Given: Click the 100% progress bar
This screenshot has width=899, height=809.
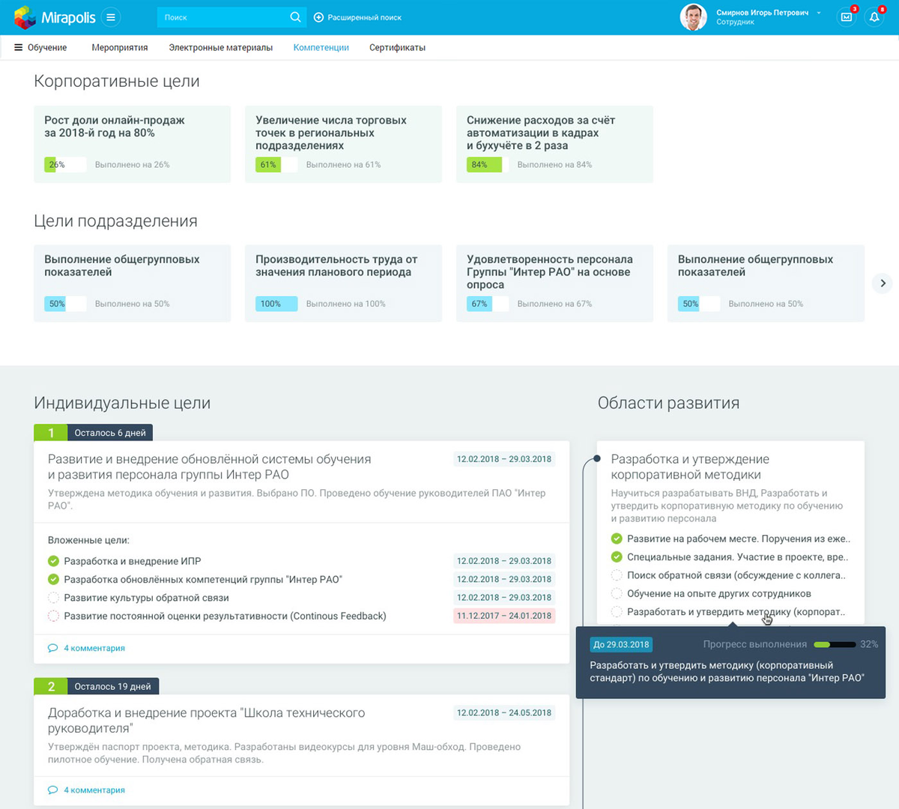Looking at the screenshot, I should (x=276, y=304).
